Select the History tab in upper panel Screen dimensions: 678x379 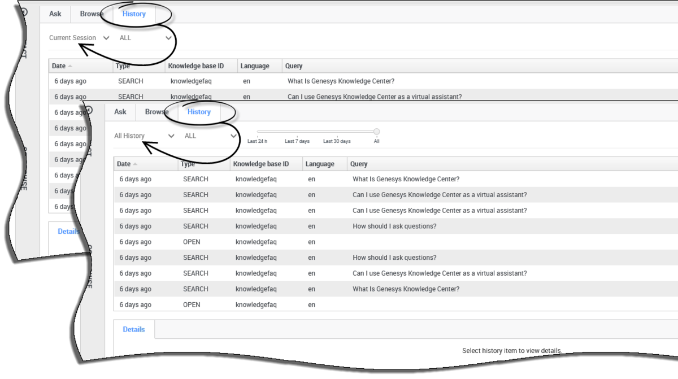134,14
